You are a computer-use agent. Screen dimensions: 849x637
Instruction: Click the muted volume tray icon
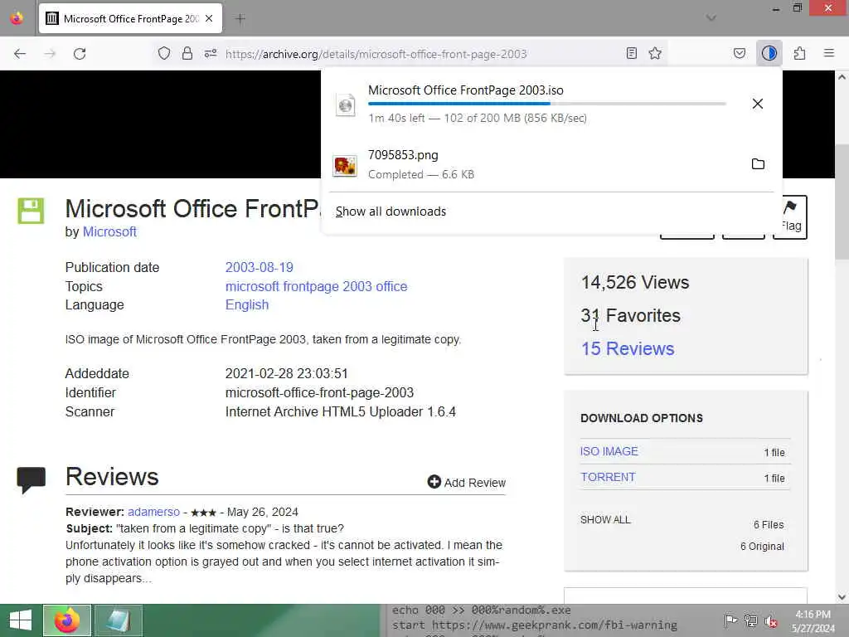[x=771, y=621]
